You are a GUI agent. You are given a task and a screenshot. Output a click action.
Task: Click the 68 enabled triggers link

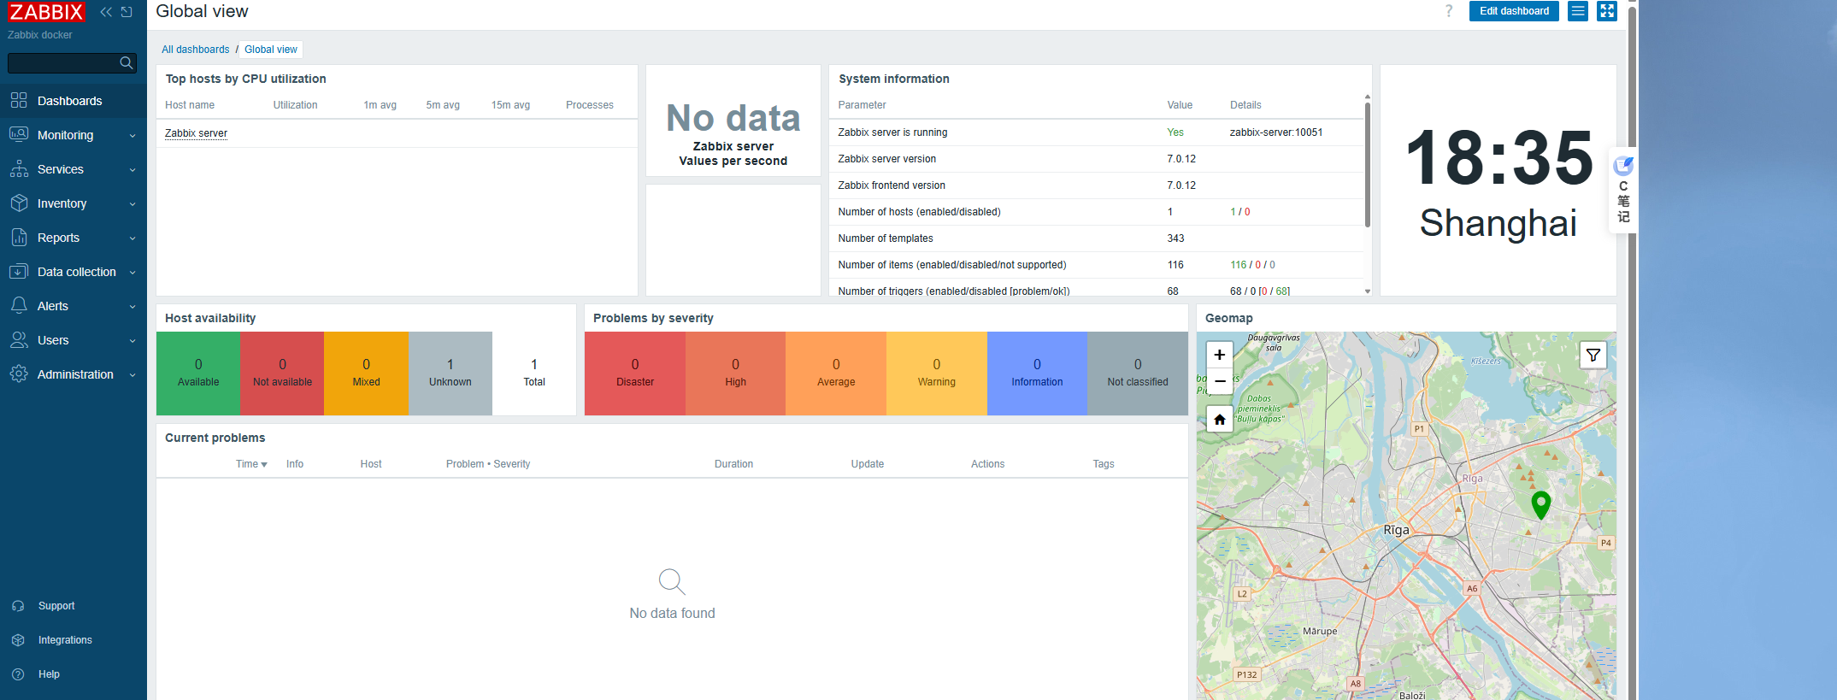1236,291
